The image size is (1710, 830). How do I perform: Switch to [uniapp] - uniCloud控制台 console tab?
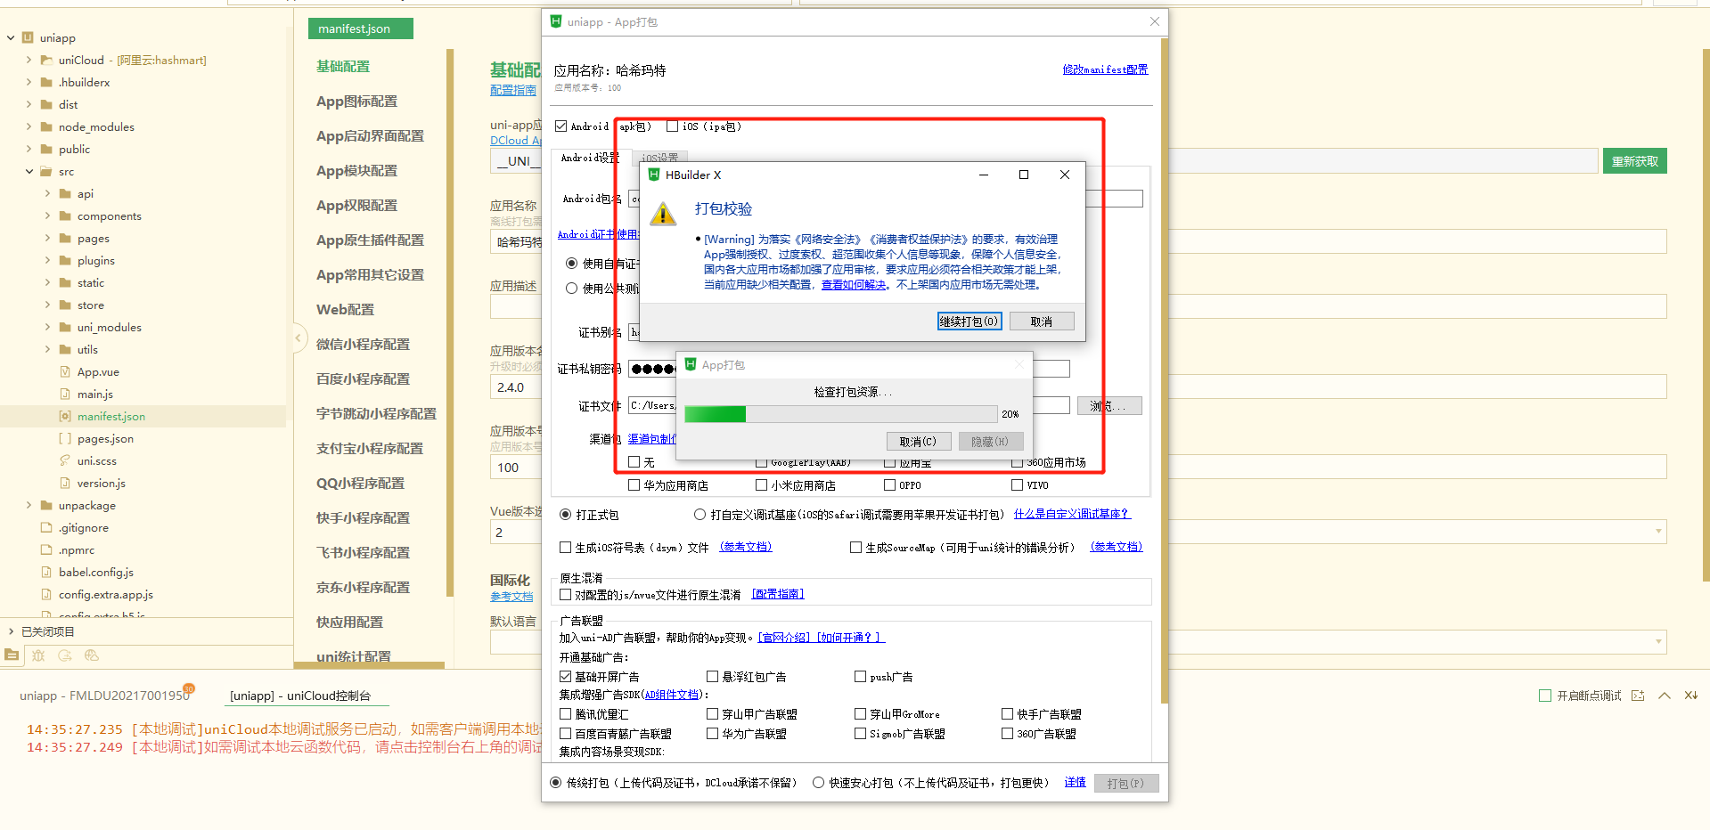300,696
